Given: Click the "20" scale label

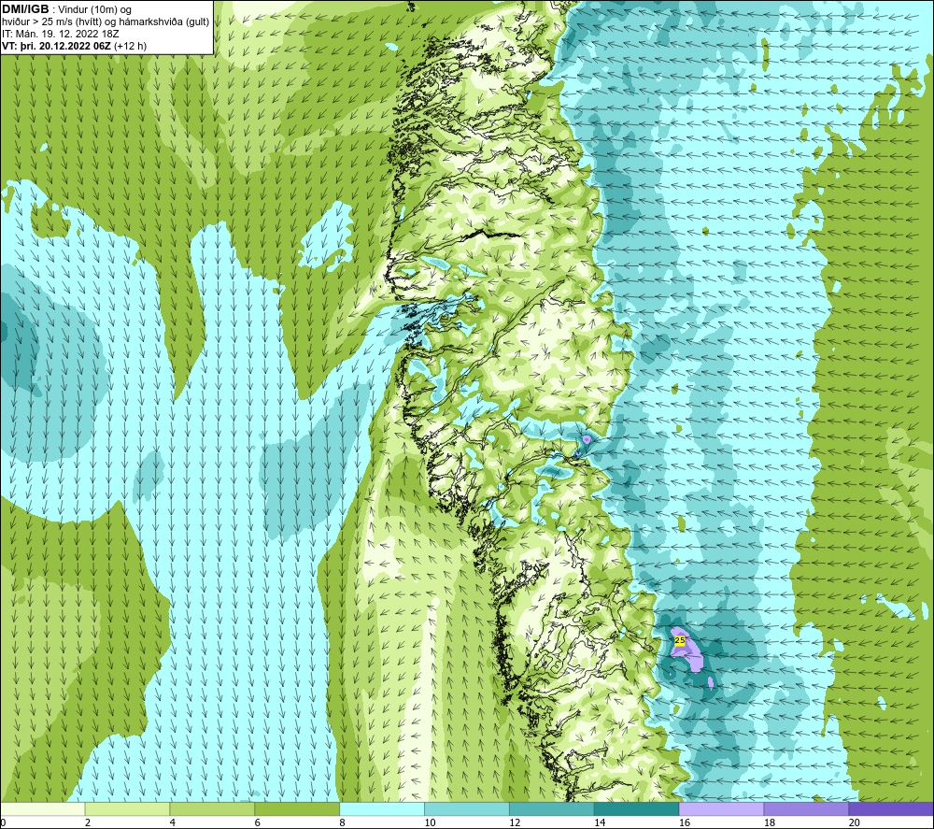Looking at the screenshot, I should pos(855,822).
